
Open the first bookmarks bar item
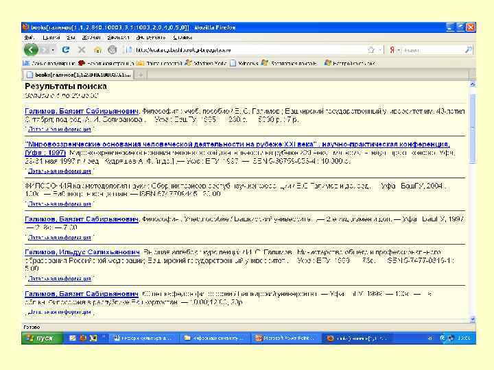(49, 63)
